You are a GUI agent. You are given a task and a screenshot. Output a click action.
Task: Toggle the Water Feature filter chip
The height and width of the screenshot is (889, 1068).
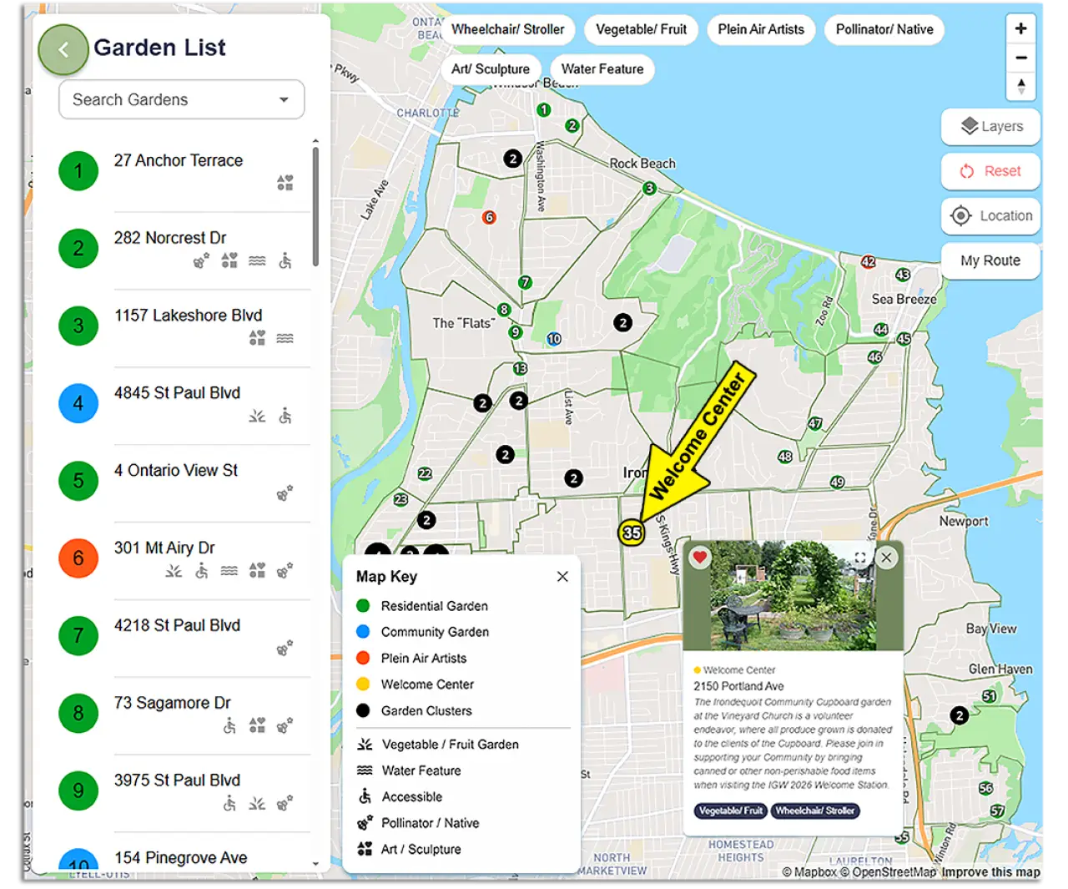coord(602,69)
